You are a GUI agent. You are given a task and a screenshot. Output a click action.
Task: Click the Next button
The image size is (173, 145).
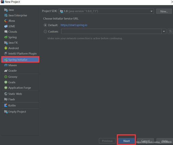(x=126, y=141)
